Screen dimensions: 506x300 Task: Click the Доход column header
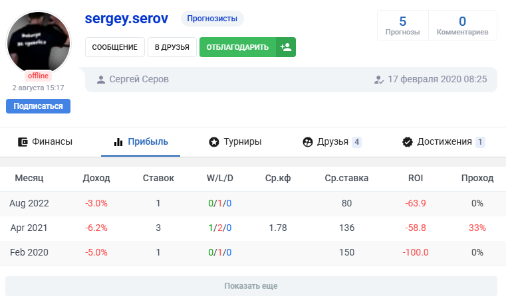point(96,178)
